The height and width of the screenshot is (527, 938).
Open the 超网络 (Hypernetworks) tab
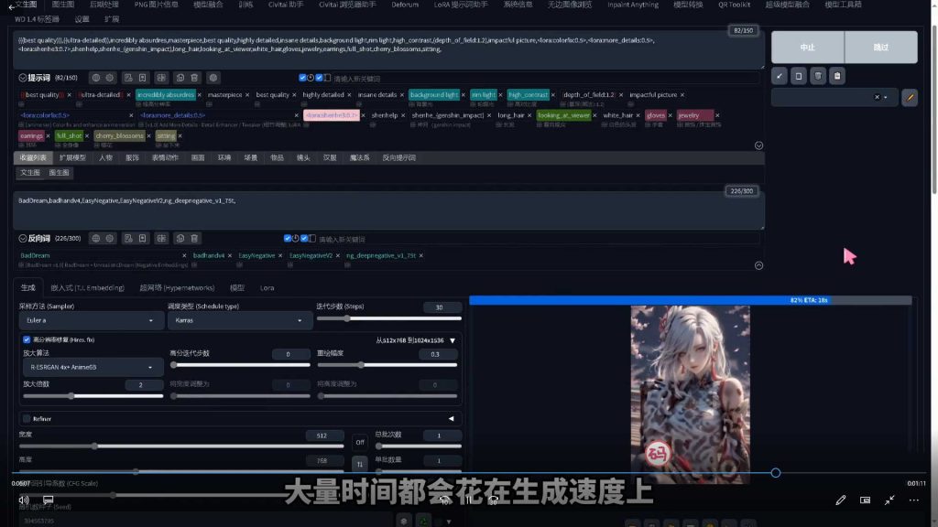click(177, 288)
